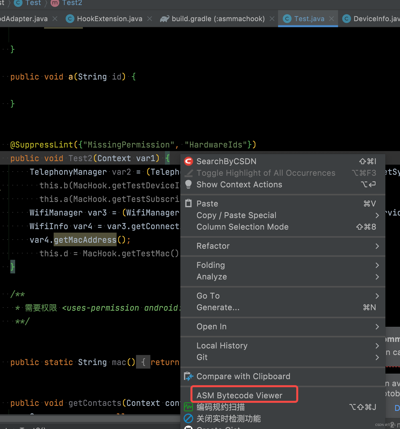Screen dimensions: 400x429
Task: Click the Test2 method name in declaration
Action: click(80, 158)
